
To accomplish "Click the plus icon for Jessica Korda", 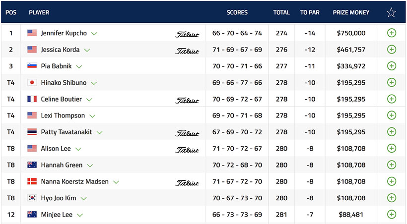I will tap(391, 50).
